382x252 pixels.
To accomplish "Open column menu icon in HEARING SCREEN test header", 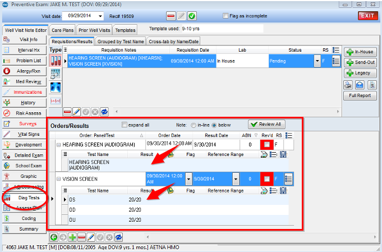I will [x=65, y=154].
